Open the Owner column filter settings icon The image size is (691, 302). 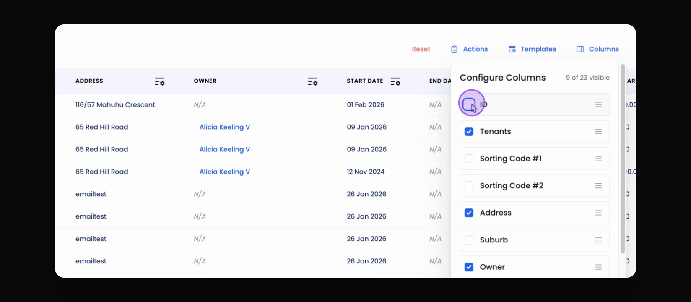[x=312, y=81]
